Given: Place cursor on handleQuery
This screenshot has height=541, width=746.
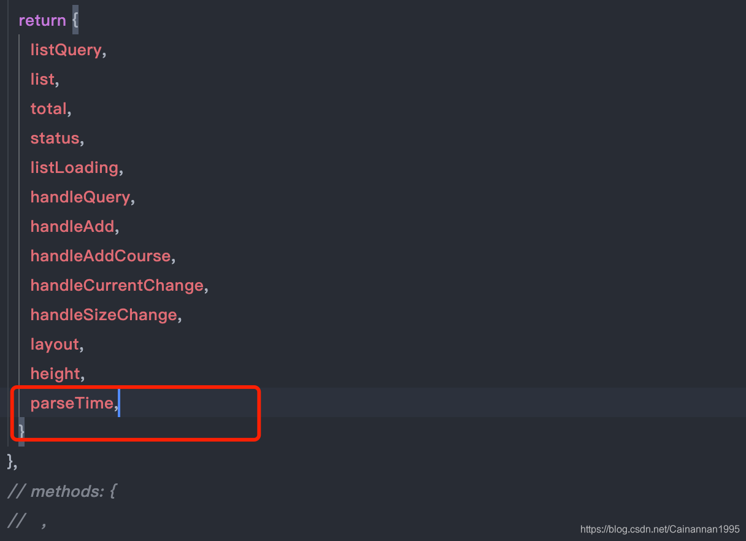Looking at the screenshot, I should tap(80, 197).
